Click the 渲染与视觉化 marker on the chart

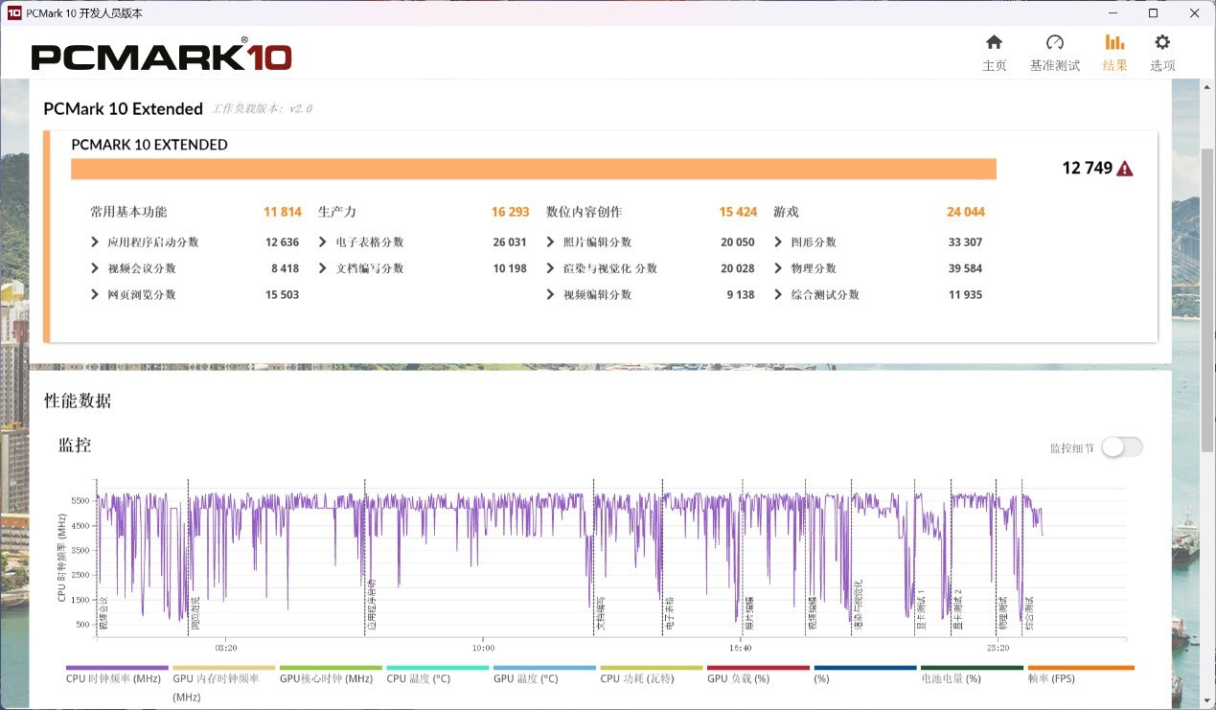click(x=858, y=607)
